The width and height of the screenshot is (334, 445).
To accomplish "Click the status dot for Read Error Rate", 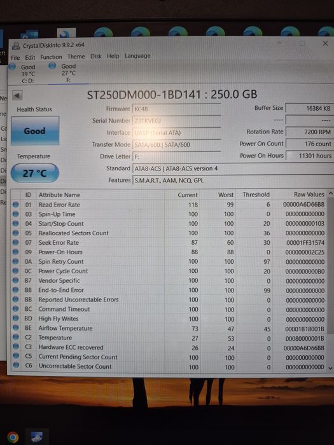I will coord(16,204).
